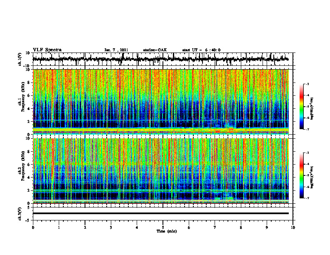The width and height of the screenshot is (330, 255).
Task: Click the time axis tick label 5
Action: coord(163,227)
